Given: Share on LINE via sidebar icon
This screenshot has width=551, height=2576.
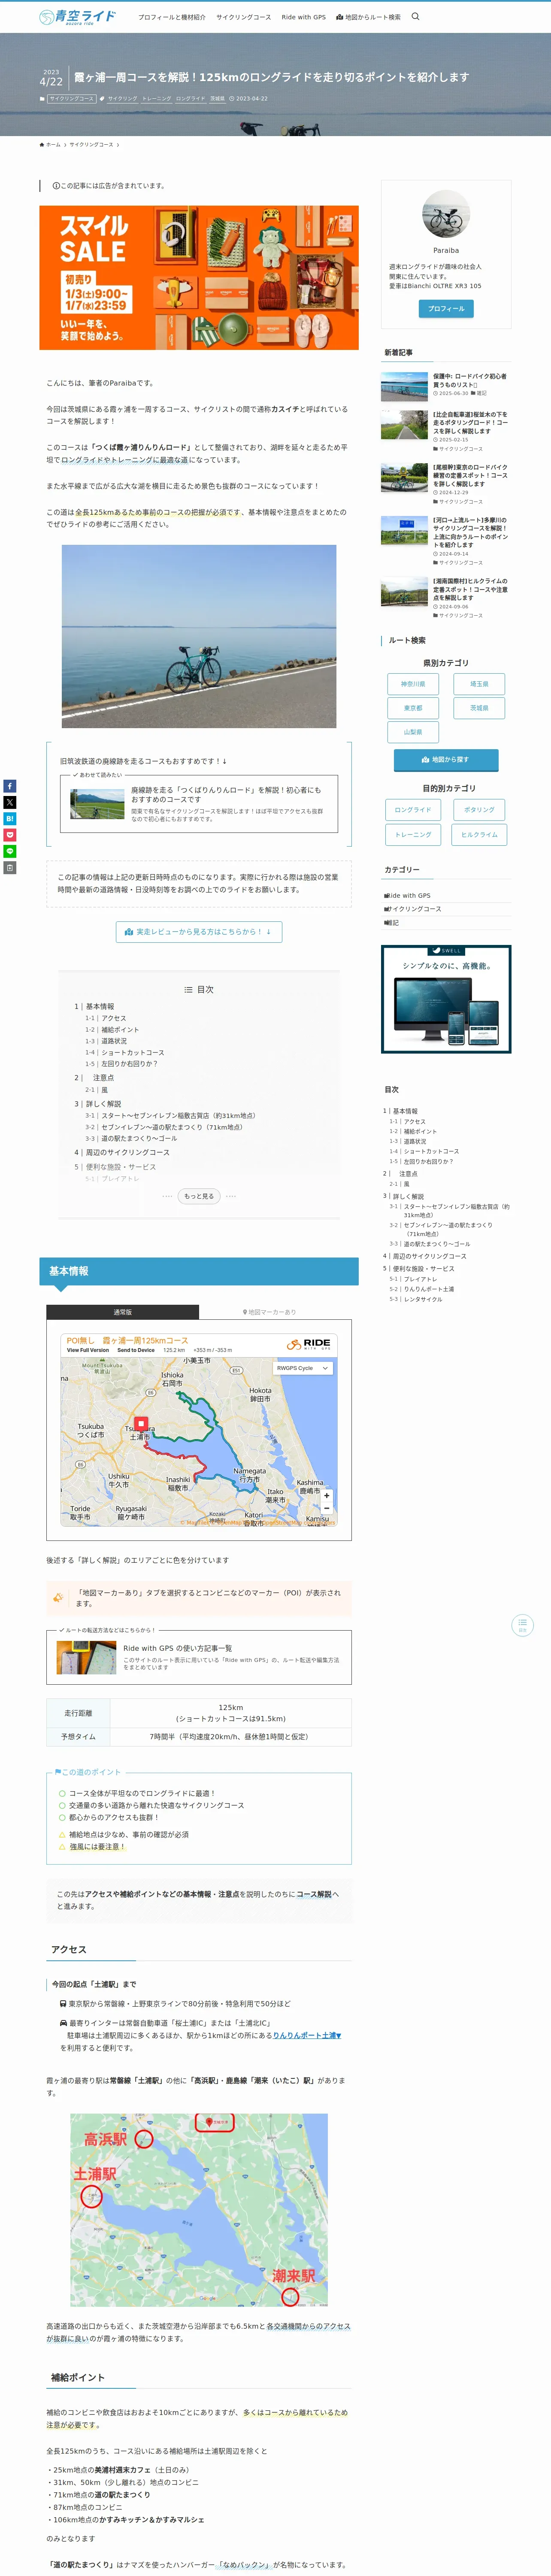Looking at the screenshot, I should pyautogui.click(x=10, y=851).
